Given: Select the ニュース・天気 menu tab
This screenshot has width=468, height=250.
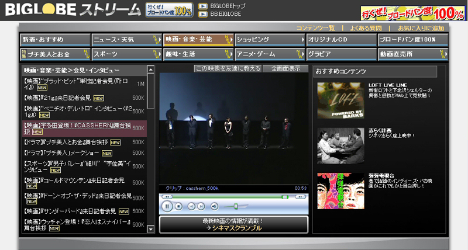Looking at the screenshot, I should point(126,40).
